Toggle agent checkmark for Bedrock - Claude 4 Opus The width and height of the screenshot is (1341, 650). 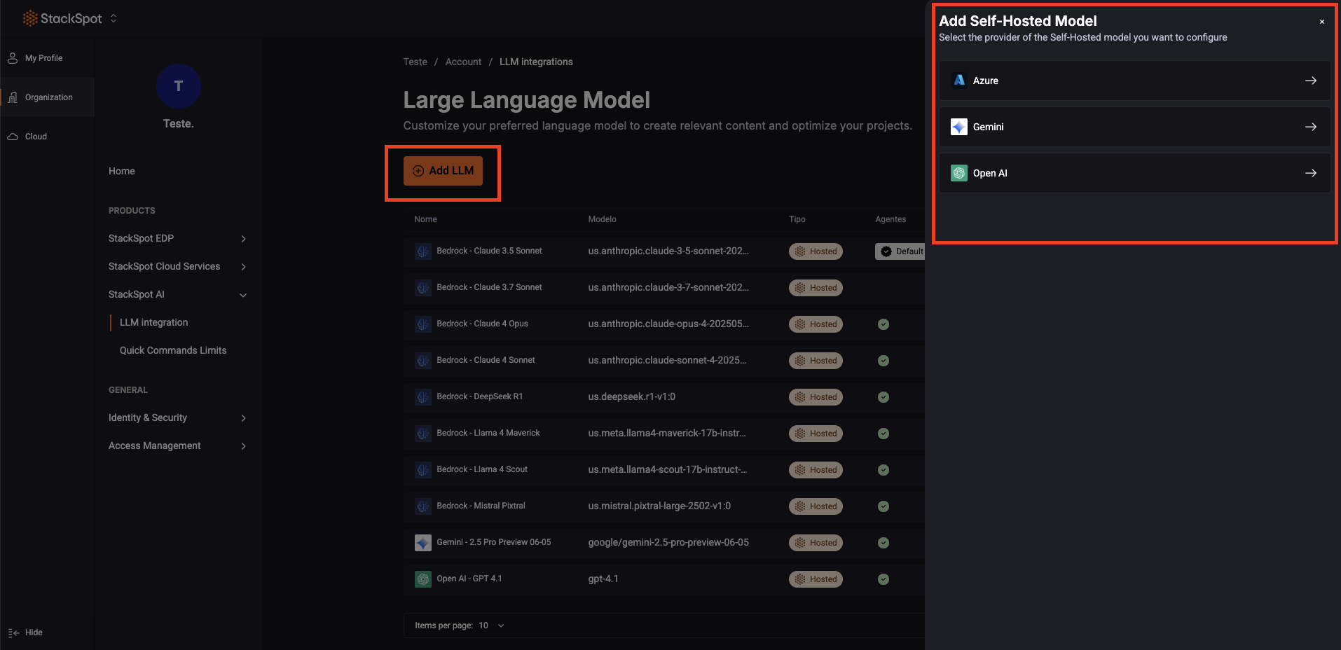[x=883, y=324]
